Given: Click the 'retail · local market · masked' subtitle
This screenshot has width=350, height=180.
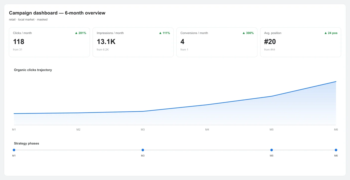Looking at the screenshot, I should tap(28, 19).
